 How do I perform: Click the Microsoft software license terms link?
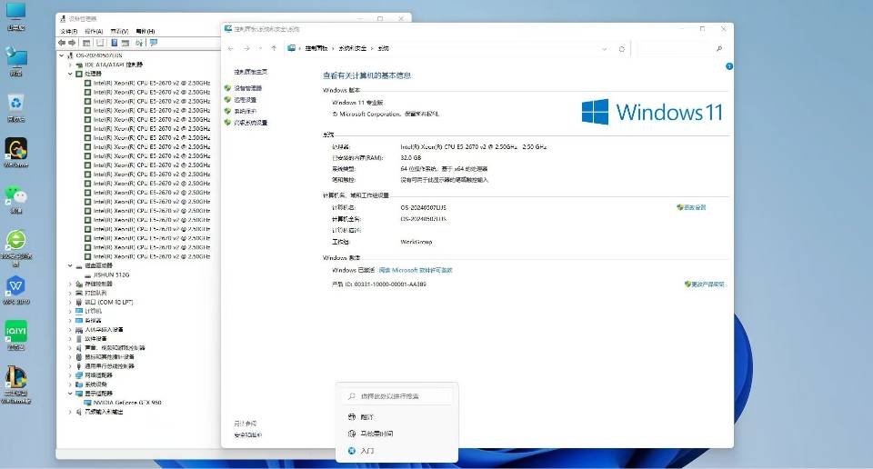(415, 270)
